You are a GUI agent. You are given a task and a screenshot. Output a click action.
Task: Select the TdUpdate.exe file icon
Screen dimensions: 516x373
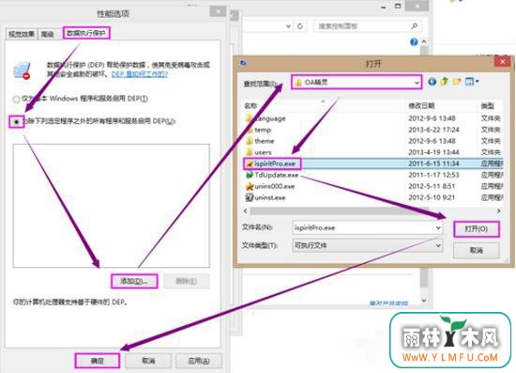tap(250, 175)
